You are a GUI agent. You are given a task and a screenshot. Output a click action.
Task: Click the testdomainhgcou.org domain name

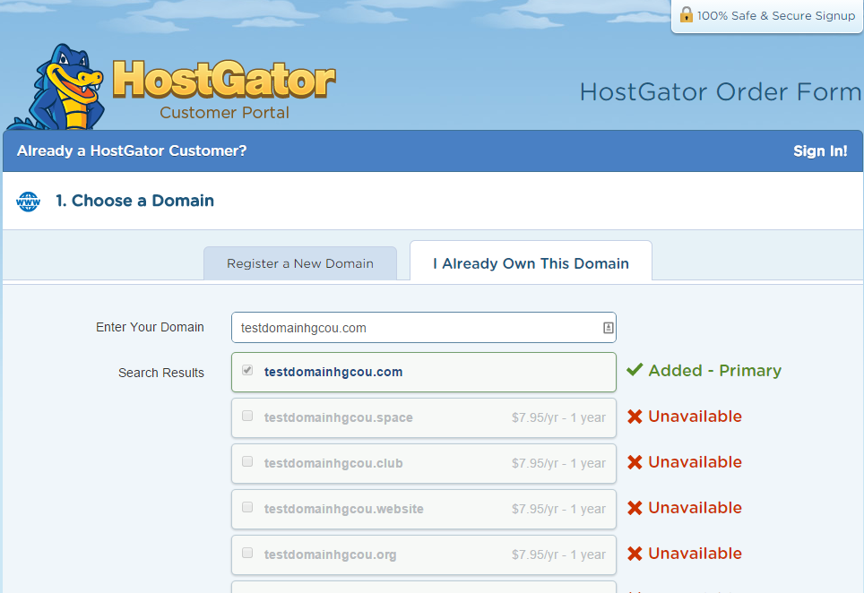330,555
